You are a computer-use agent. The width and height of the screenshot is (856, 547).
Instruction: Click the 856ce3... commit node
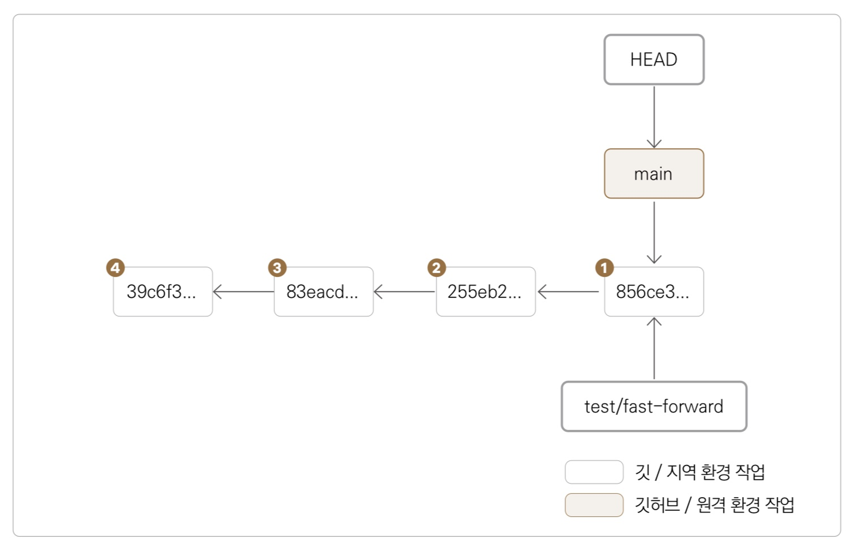coord(654,292)
